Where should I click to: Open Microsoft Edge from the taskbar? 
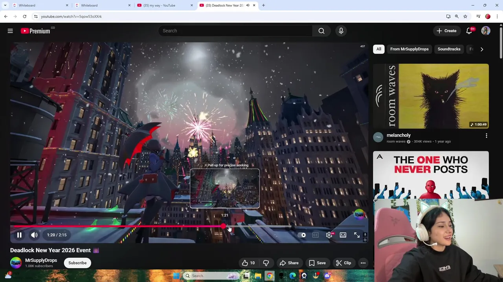[x=292, y=276]
